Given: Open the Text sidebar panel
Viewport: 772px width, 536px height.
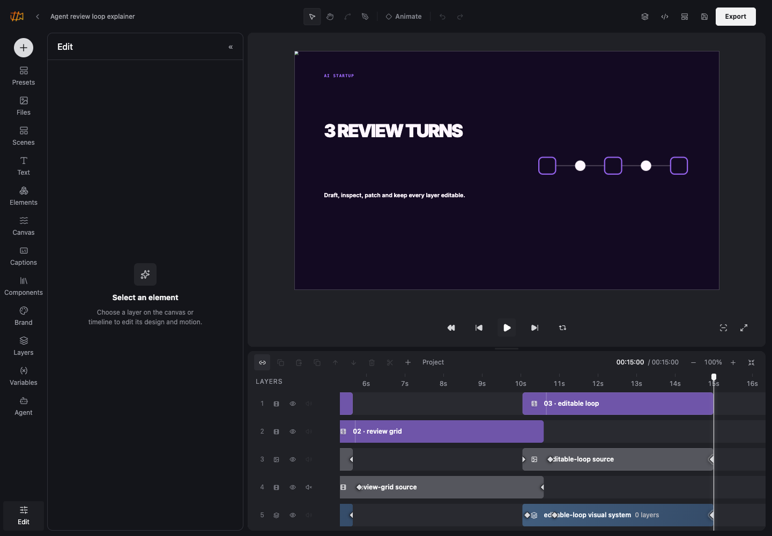Looking at the screenshot, I should [24, 166].
